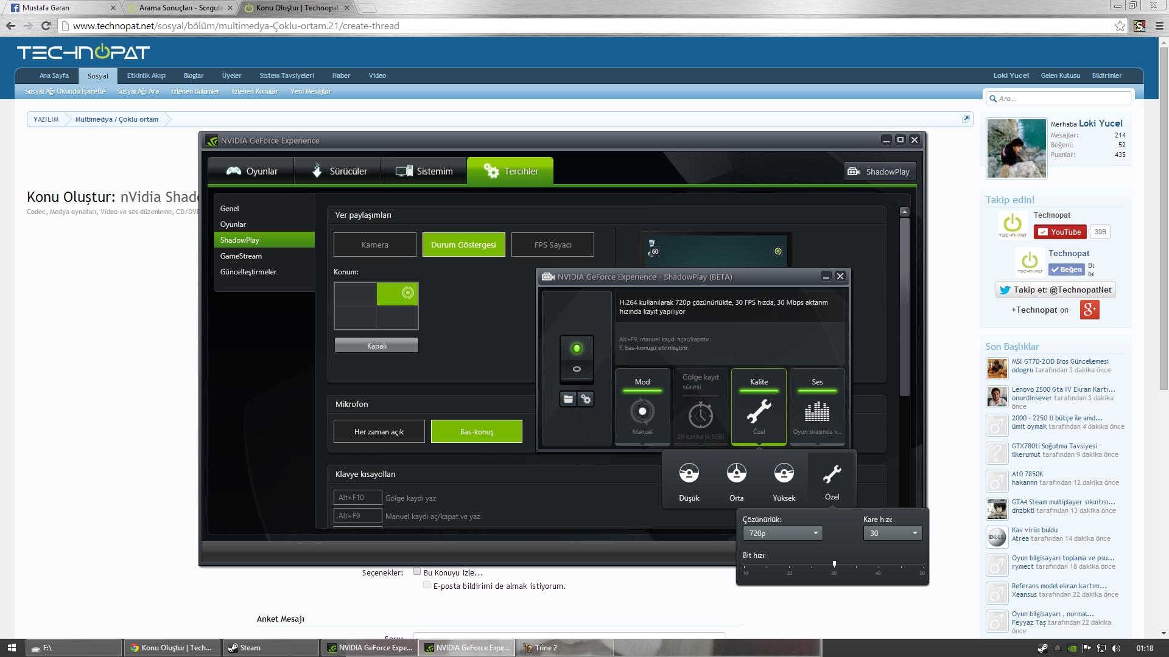Image resolution: width=1169 pixels, height=657 pixels.
Task: Select Özel custom quality wrench icon
Action: click(832, 473)
